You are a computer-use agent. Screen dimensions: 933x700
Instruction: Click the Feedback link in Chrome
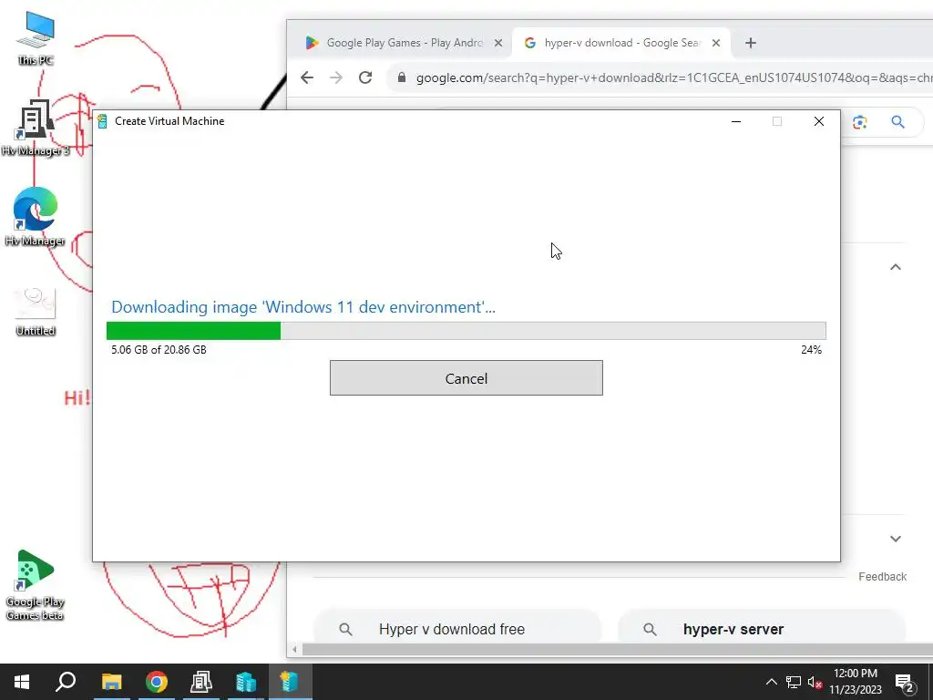(882, 576)
